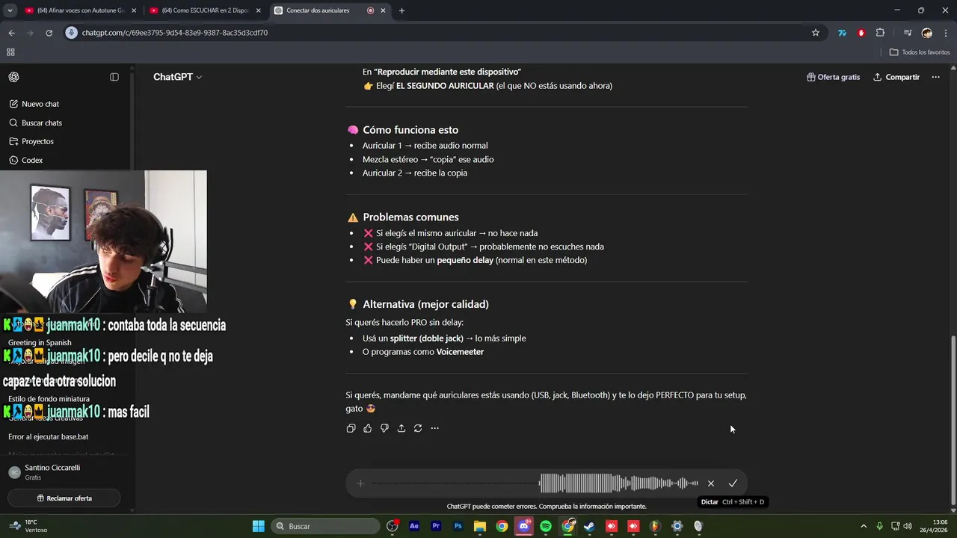Click the microphone icon in system tray
Image resolution: width=957 pixels, height=538 pixels.
[880, 526]
